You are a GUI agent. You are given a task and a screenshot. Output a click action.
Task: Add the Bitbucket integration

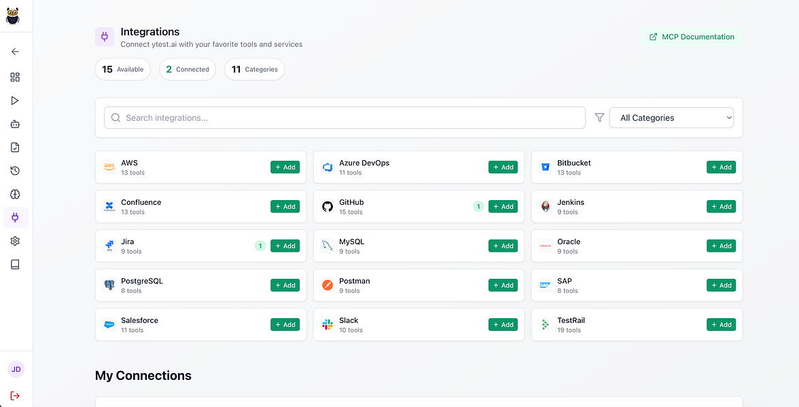pos(721,167)
